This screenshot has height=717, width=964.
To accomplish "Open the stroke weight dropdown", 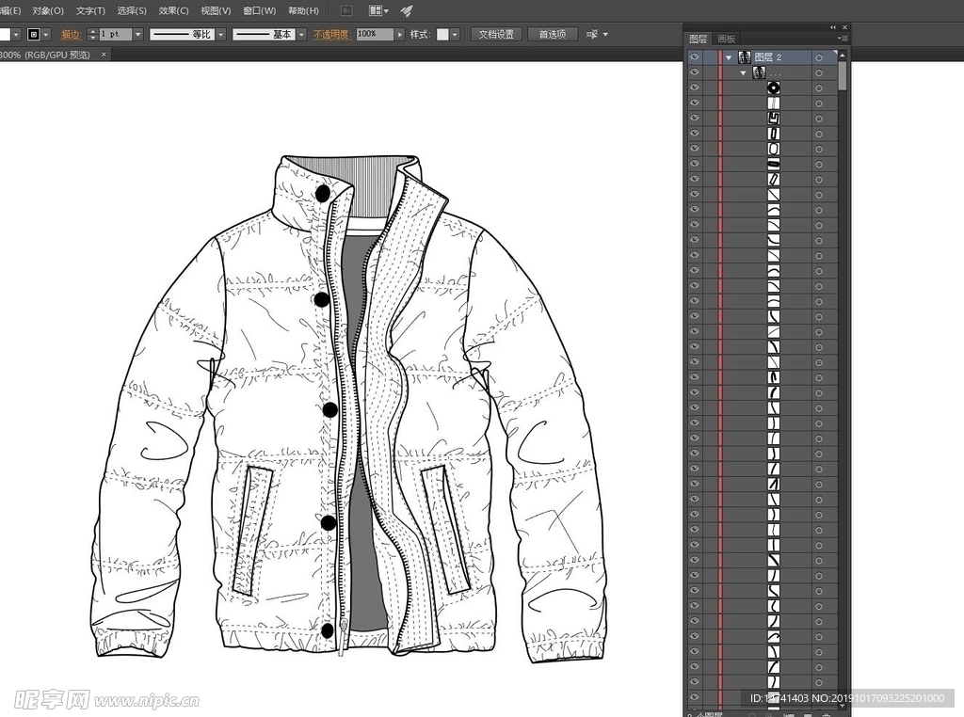I will [x=137, y=34].
